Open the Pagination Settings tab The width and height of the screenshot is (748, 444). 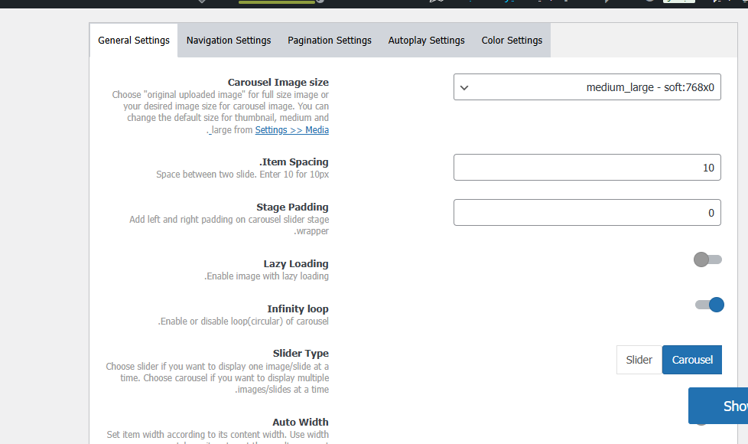tap(330, 41)
